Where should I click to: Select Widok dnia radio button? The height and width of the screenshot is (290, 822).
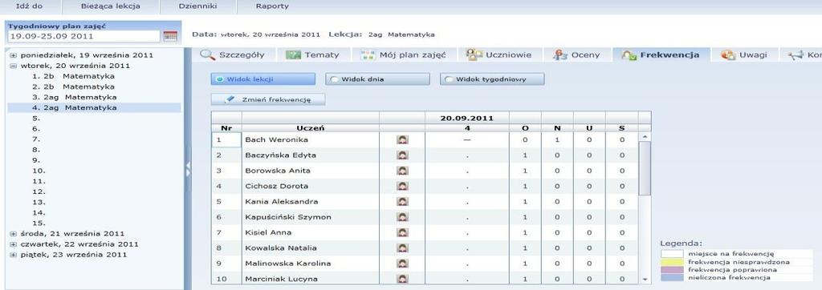pyautogui.click(x=334, y=79)
